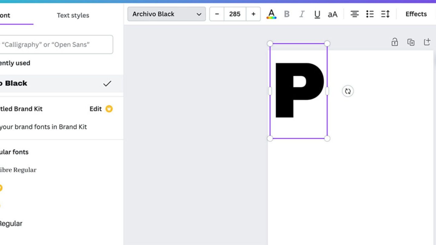Image resolution: width=436 pixels, height=245 pixels.
Task: Add a new page with the plus icon
Action: point(427,42)
